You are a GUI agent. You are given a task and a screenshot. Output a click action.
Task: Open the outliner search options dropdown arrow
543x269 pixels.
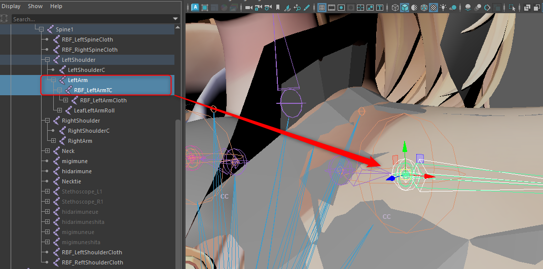(175, 19)
